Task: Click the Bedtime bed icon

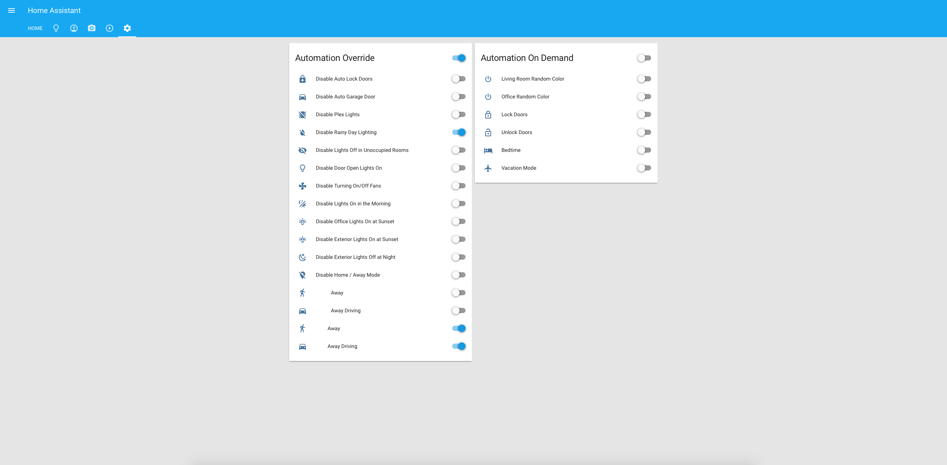Action: (x=488, y=150)
